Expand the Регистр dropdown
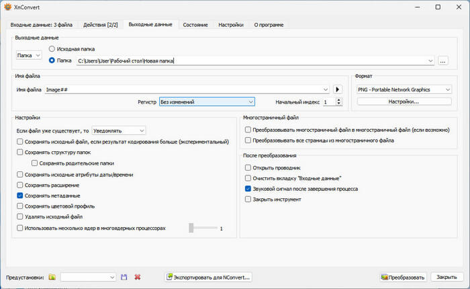The height and width of the screenshot is (289, 470). pos(207,101)
